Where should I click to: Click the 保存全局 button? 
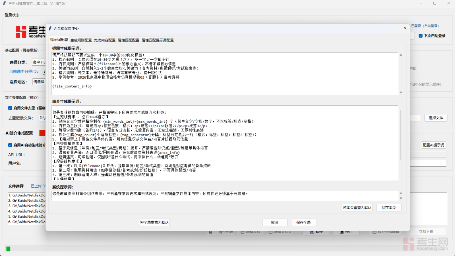(303, 223)
